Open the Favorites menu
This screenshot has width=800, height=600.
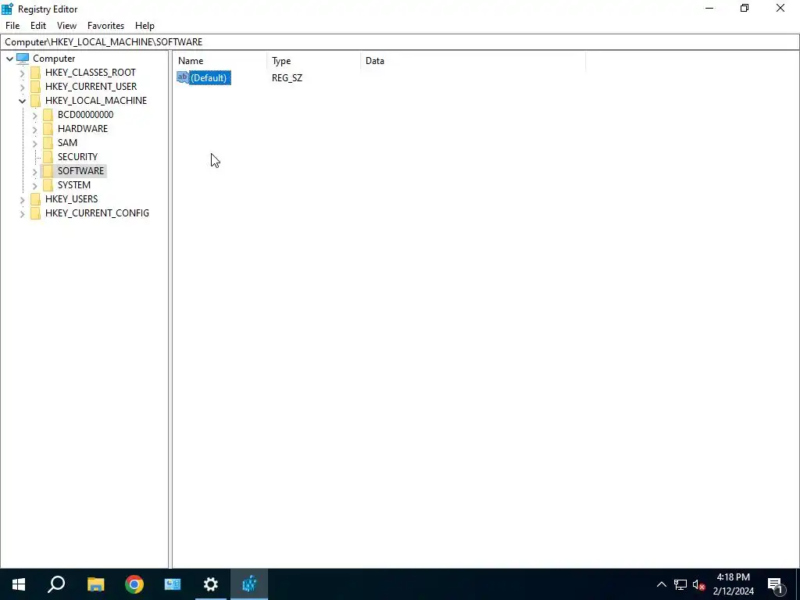click(x=105, y=26)
